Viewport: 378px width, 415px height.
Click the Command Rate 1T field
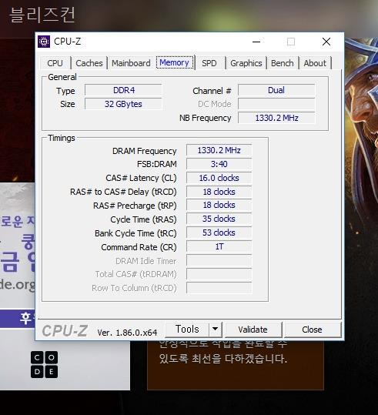click(219, 246)
